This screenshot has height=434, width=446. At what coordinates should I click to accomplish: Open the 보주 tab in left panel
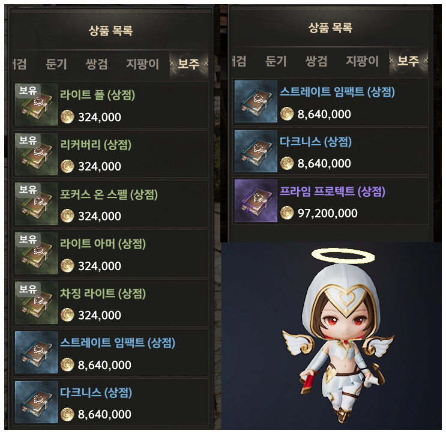click(188, 64)
